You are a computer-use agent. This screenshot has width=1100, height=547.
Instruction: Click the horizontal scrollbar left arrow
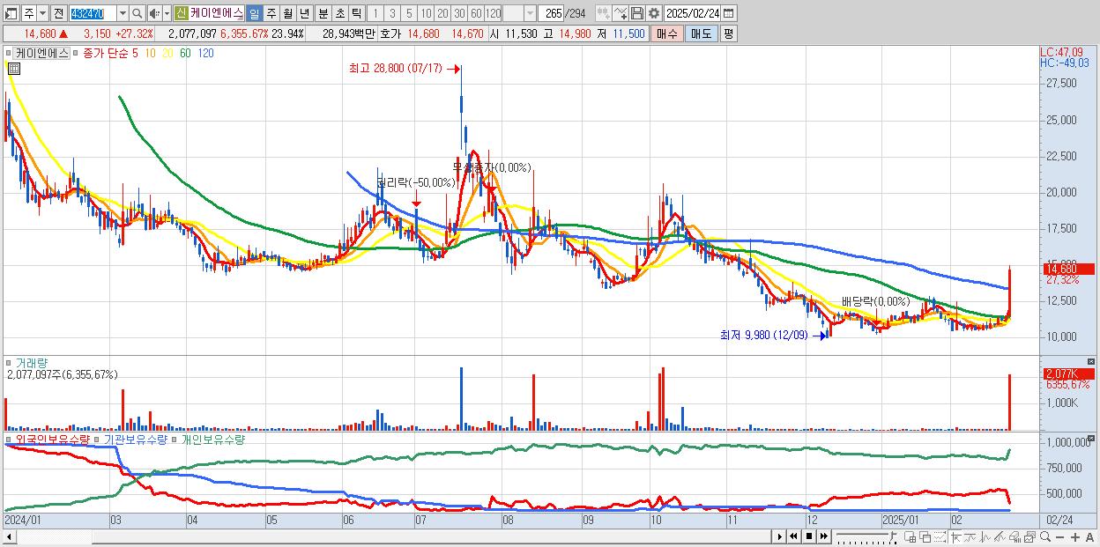click(9, 536)
